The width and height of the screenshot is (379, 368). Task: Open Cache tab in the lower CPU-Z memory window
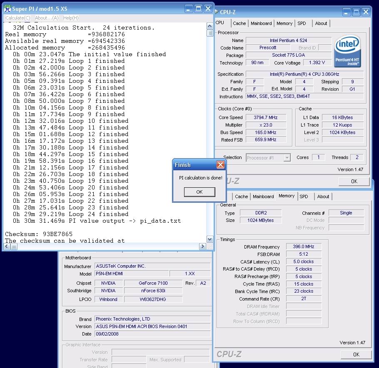tap(241, 196)
